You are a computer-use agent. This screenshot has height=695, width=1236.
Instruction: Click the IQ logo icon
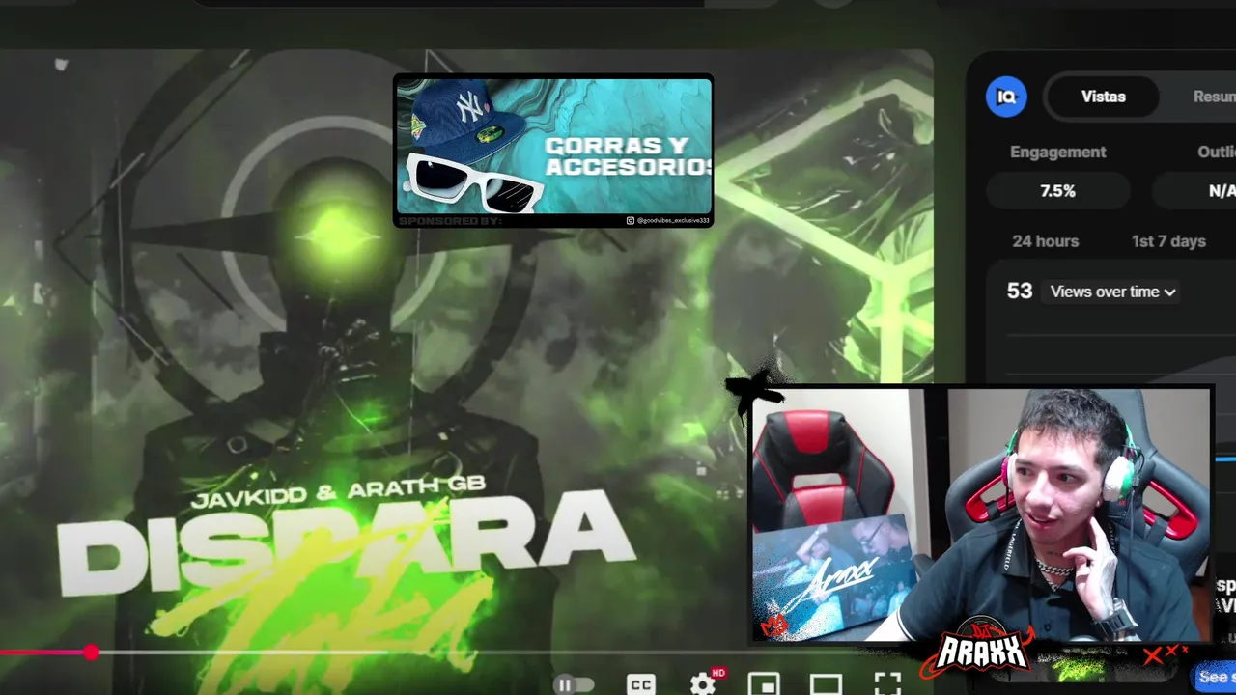1006,97
